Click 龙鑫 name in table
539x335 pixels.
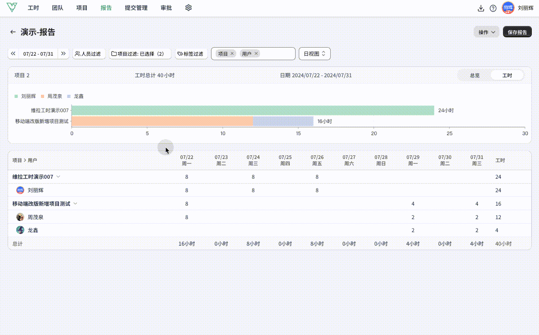[33, 230]
